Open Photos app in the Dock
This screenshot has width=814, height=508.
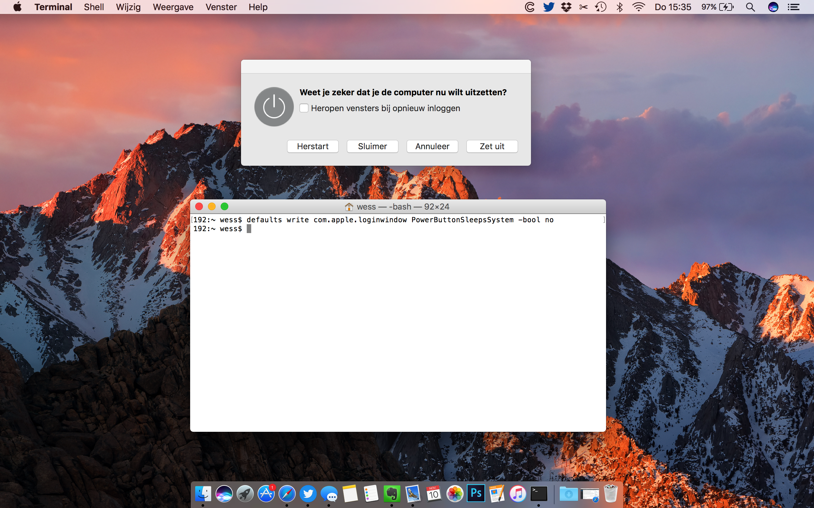click(x=455, y=494)
